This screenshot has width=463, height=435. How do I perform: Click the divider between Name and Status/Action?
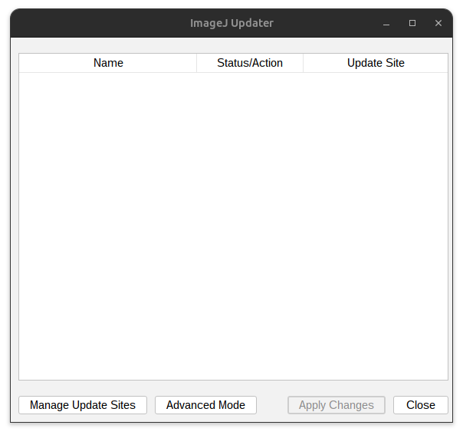click(x=197, y=63)
